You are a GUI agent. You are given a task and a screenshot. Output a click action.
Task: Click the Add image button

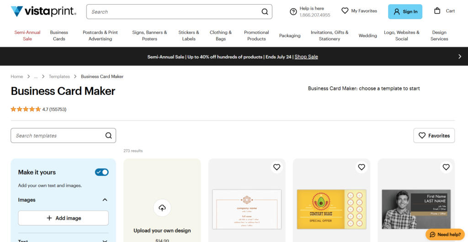63,218
